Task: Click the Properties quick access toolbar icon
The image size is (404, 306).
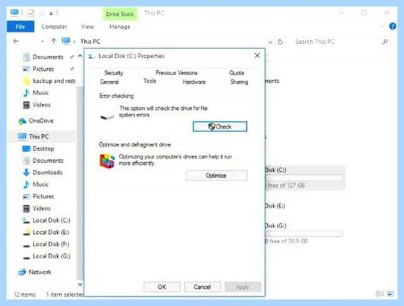Action: click(31, 13)
